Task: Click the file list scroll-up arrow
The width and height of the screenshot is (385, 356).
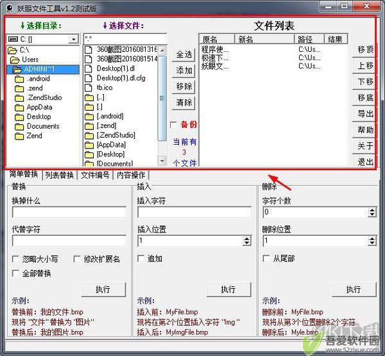Action: point(162,51)
